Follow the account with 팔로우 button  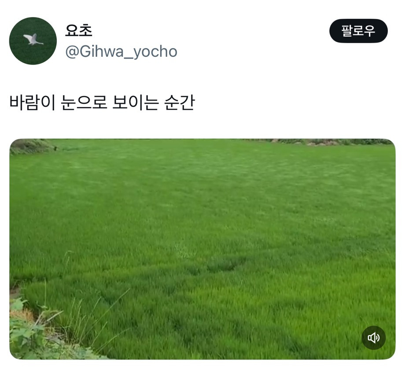(x=358, y=31)
